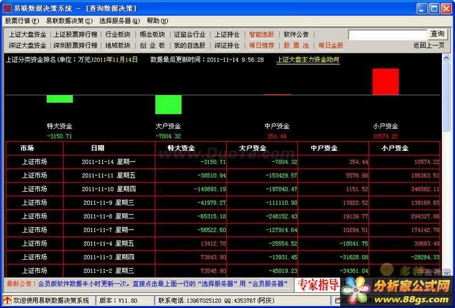Click the cell value -153429.57
This screenshot has height=308, width=455.
(x=282, y=176)
